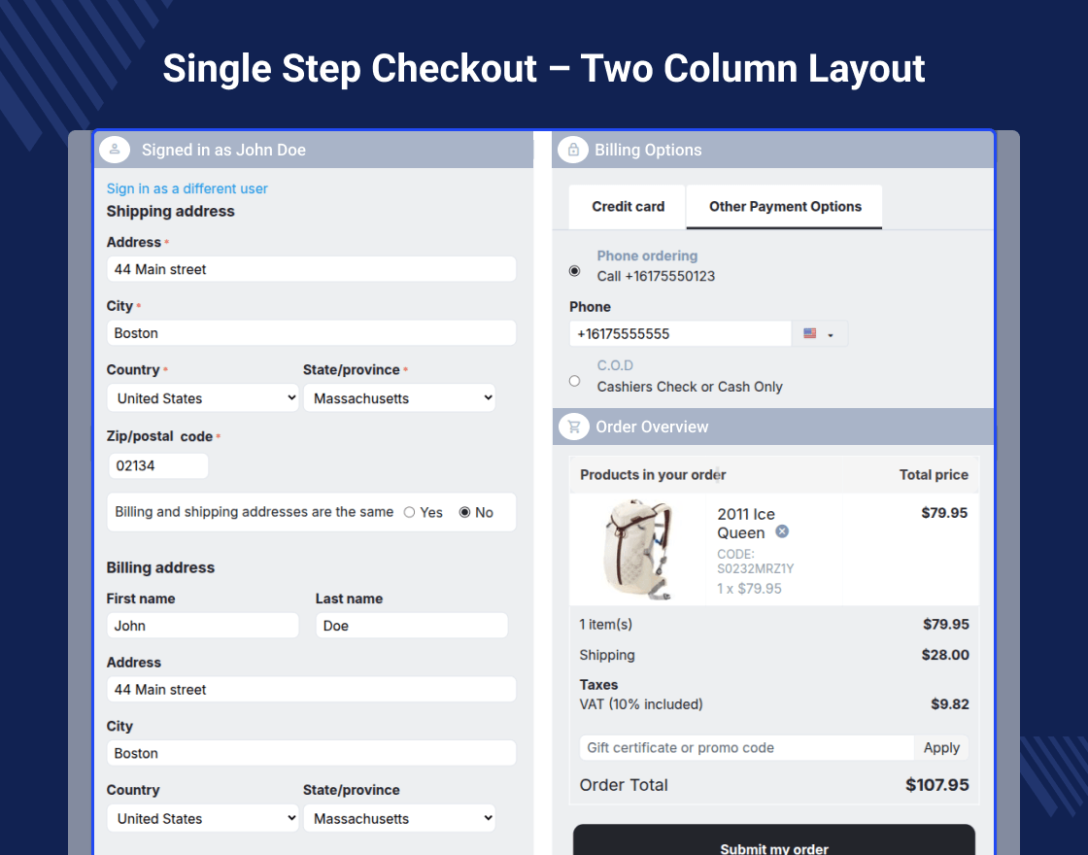This screenshot has height=855, width=1088.
Task: Open the shipping State/province dropdown
Action: [398, 398]
